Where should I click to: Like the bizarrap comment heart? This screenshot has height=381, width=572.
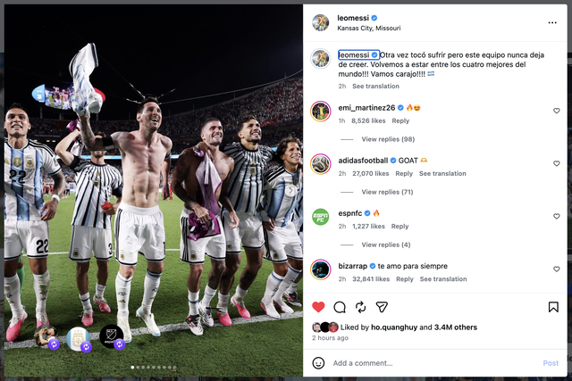(556, 269)
